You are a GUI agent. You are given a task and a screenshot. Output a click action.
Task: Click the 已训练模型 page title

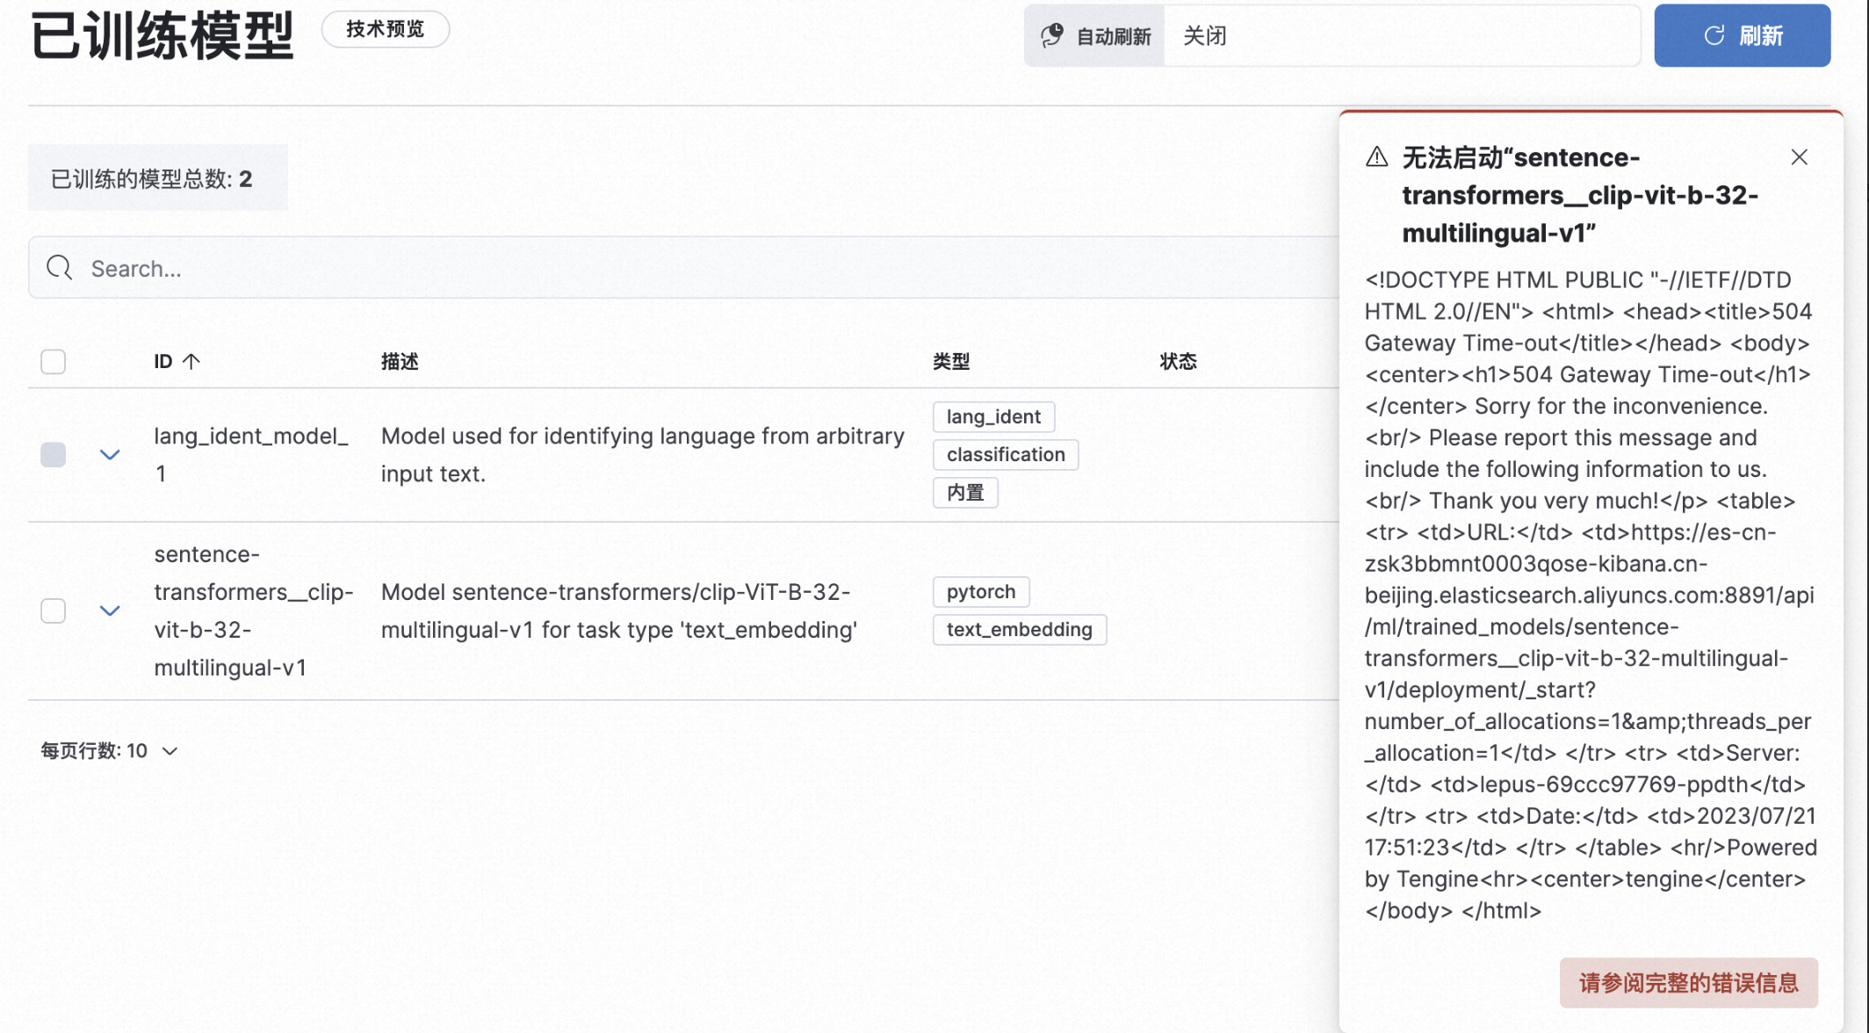[x=162, y=36]
